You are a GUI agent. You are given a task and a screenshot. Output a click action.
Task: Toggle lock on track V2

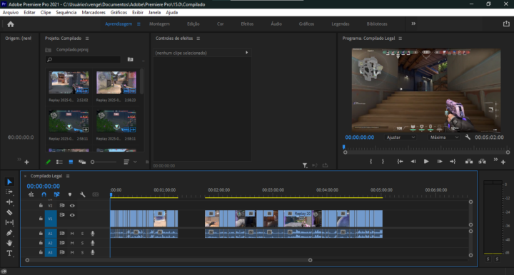[41, 205]
